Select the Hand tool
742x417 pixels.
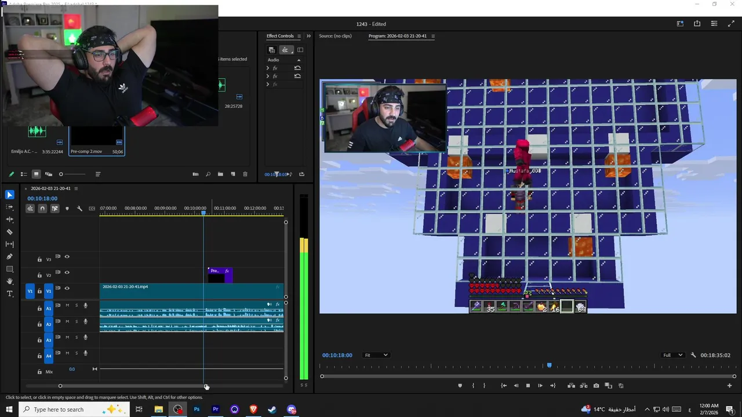pos(9,281)
